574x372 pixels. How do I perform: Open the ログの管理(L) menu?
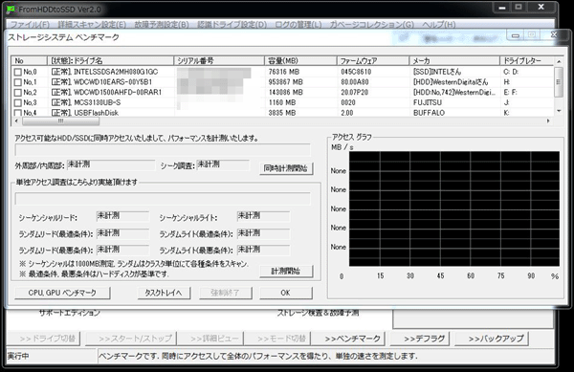298,25
